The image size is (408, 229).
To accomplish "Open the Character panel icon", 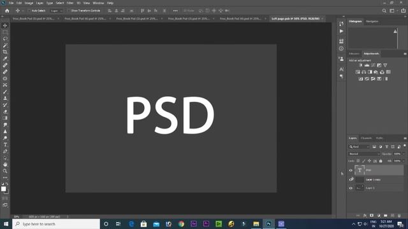I will click(341, 69).
